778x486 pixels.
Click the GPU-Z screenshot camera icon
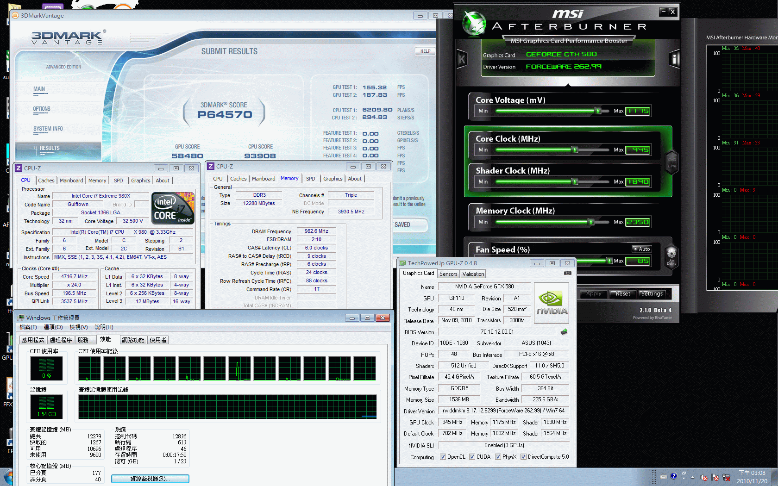(x=567, y=273)
